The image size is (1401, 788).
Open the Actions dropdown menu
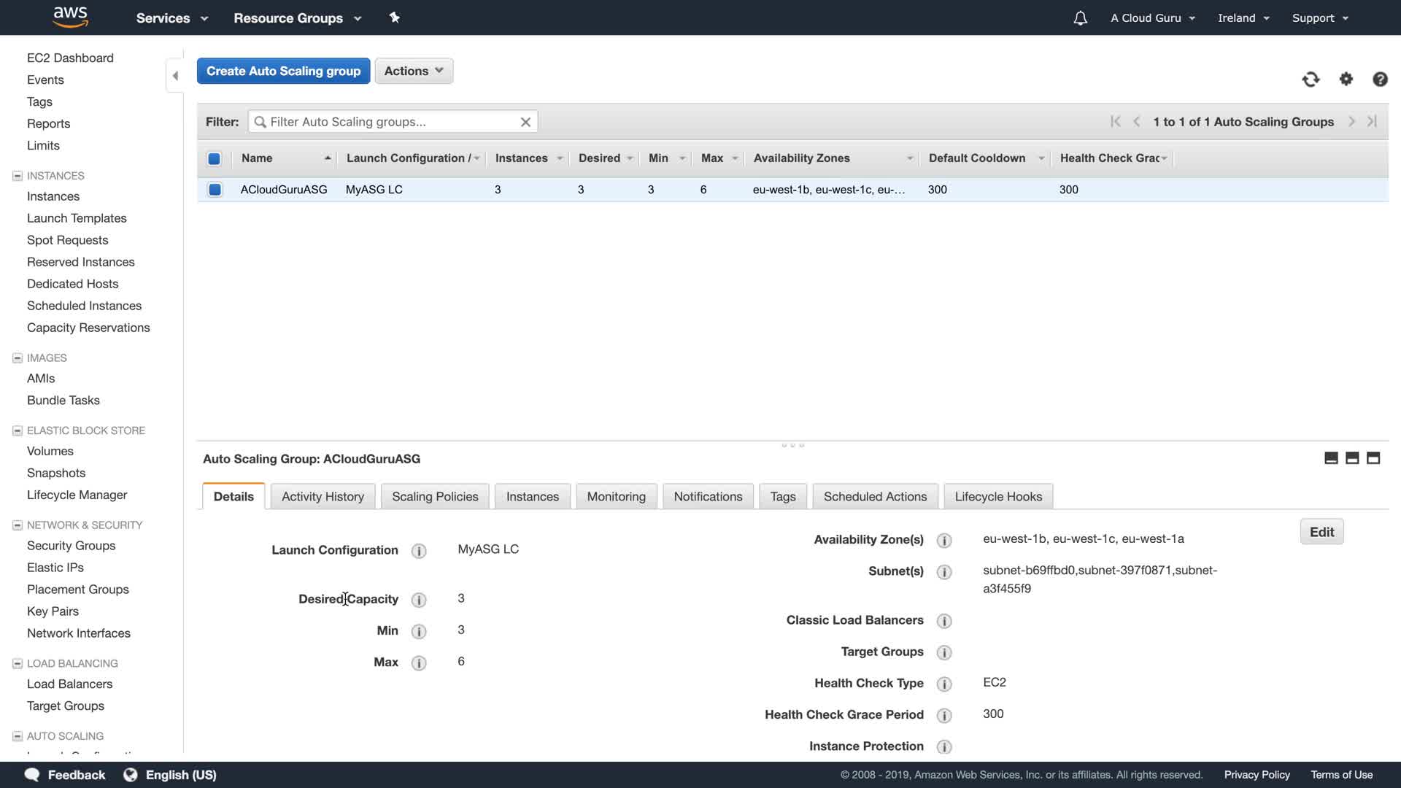pyautogui.click(x=413, y=71)
